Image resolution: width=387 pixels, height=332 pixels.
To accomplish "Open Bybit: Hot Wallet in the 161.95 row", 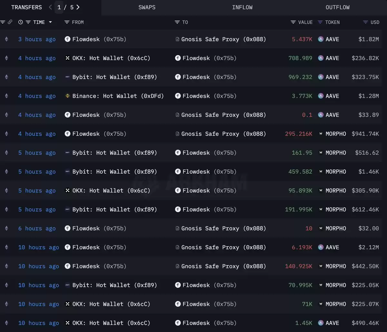I will [114, 153].
